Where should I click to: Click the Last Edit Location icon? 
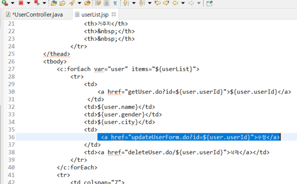click(157, 3)
